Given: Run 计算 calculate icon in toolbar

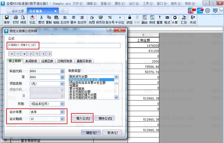Looking at the screenshot, I should tap(175, 18).
